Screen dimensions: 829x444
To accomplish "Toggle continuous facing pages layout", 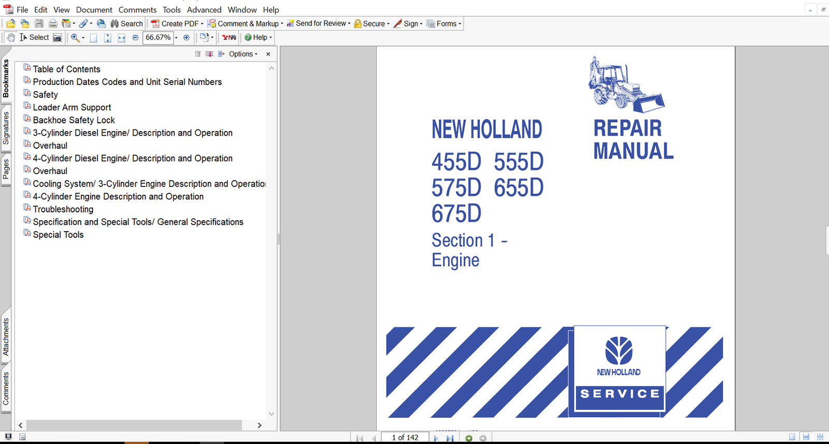I will pyautogui.click(x=820, y=437).
